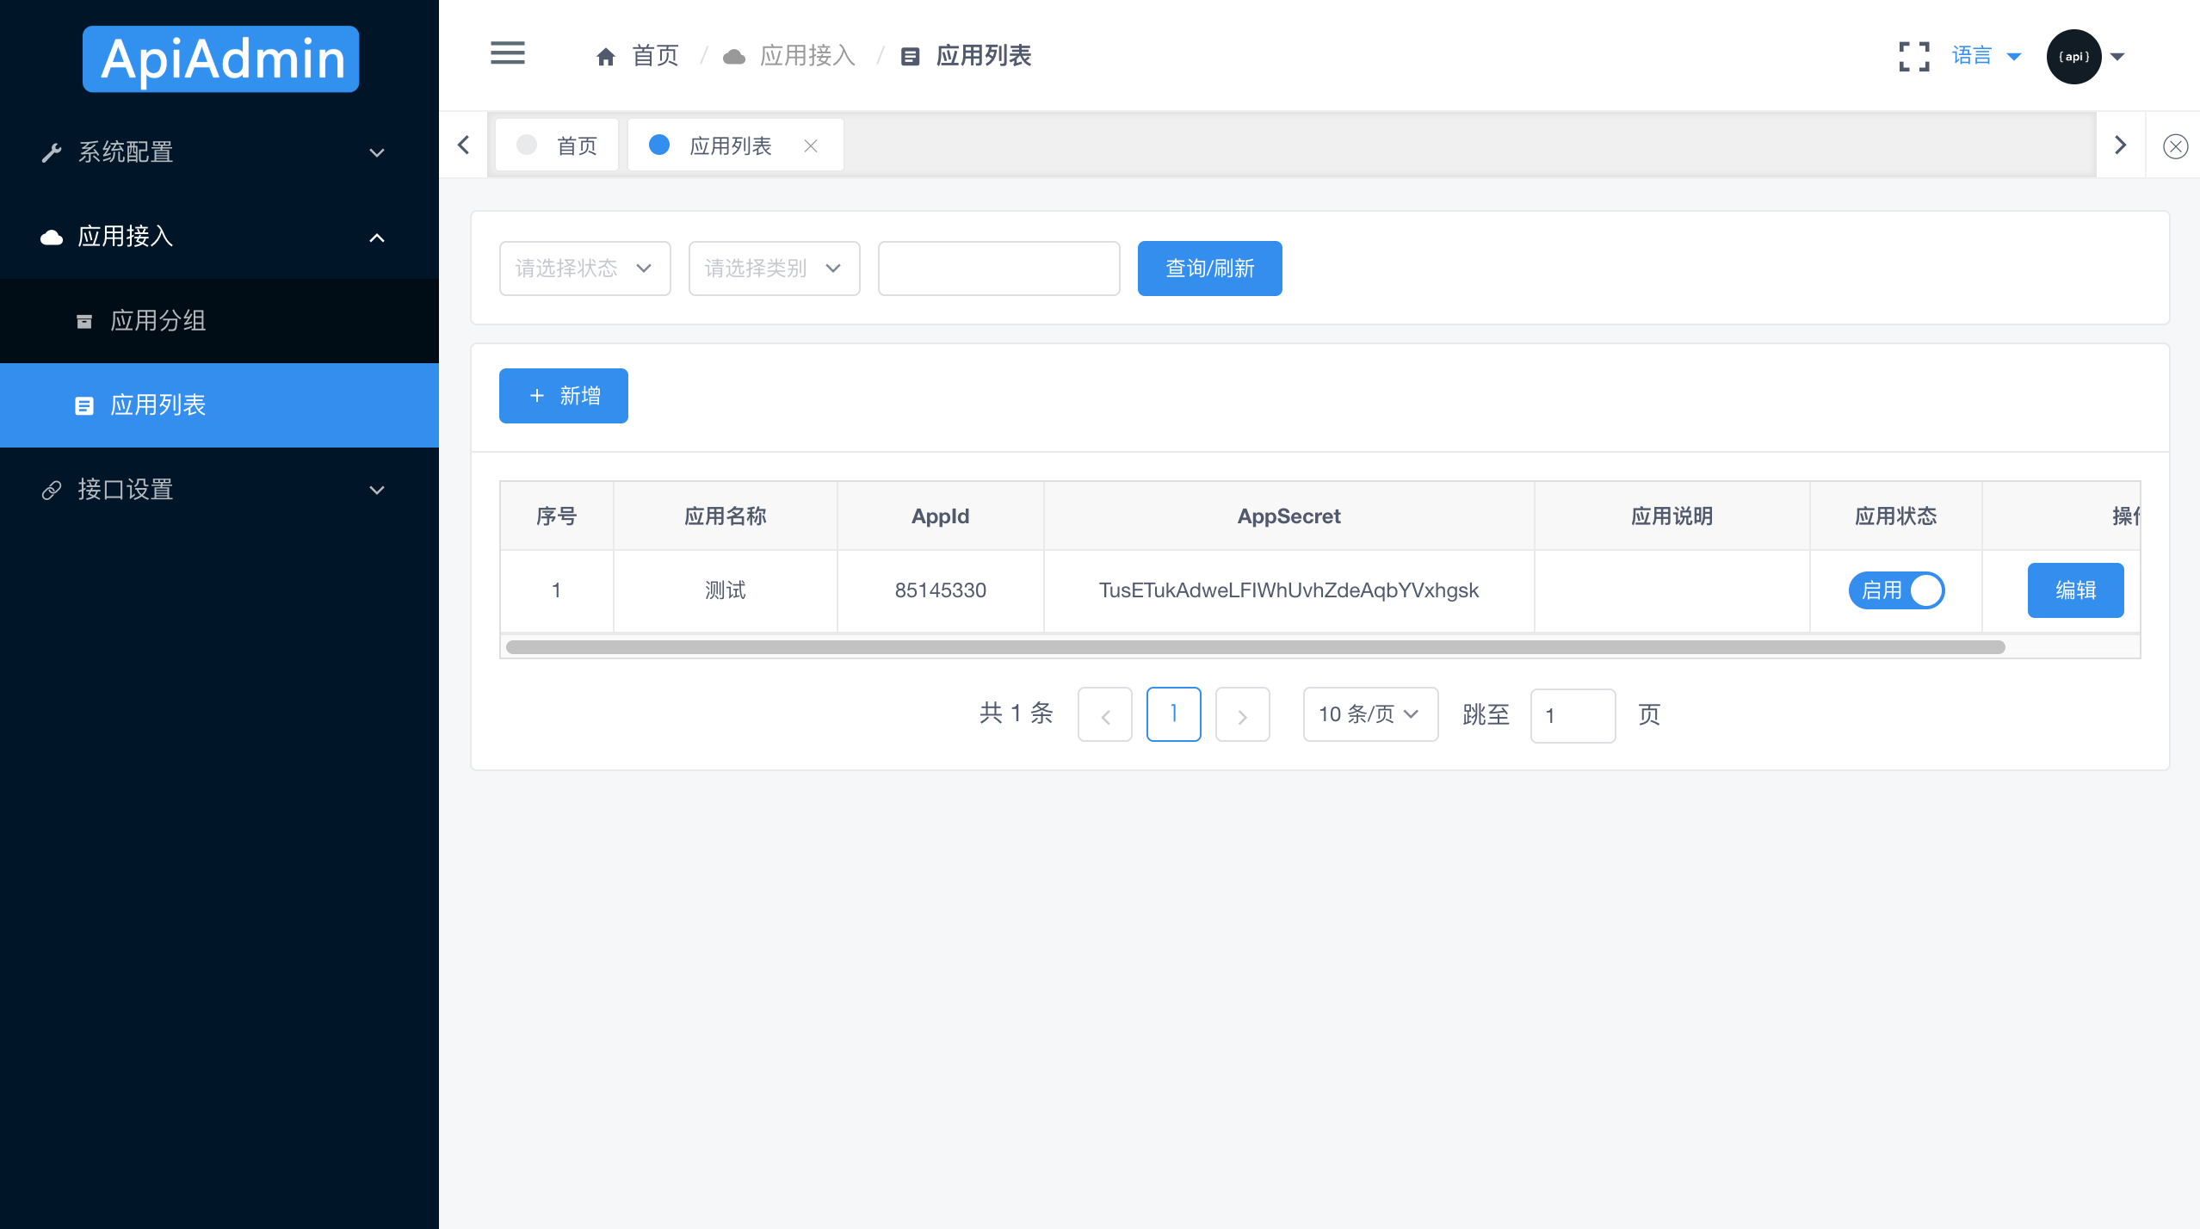
Task: Select 应用分组 in the sidebar
Action: (219, 321)
